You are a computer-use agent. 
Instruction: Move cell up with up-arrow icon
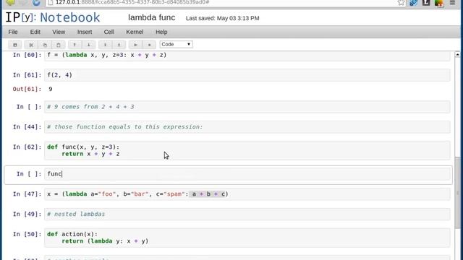[75, 45]
